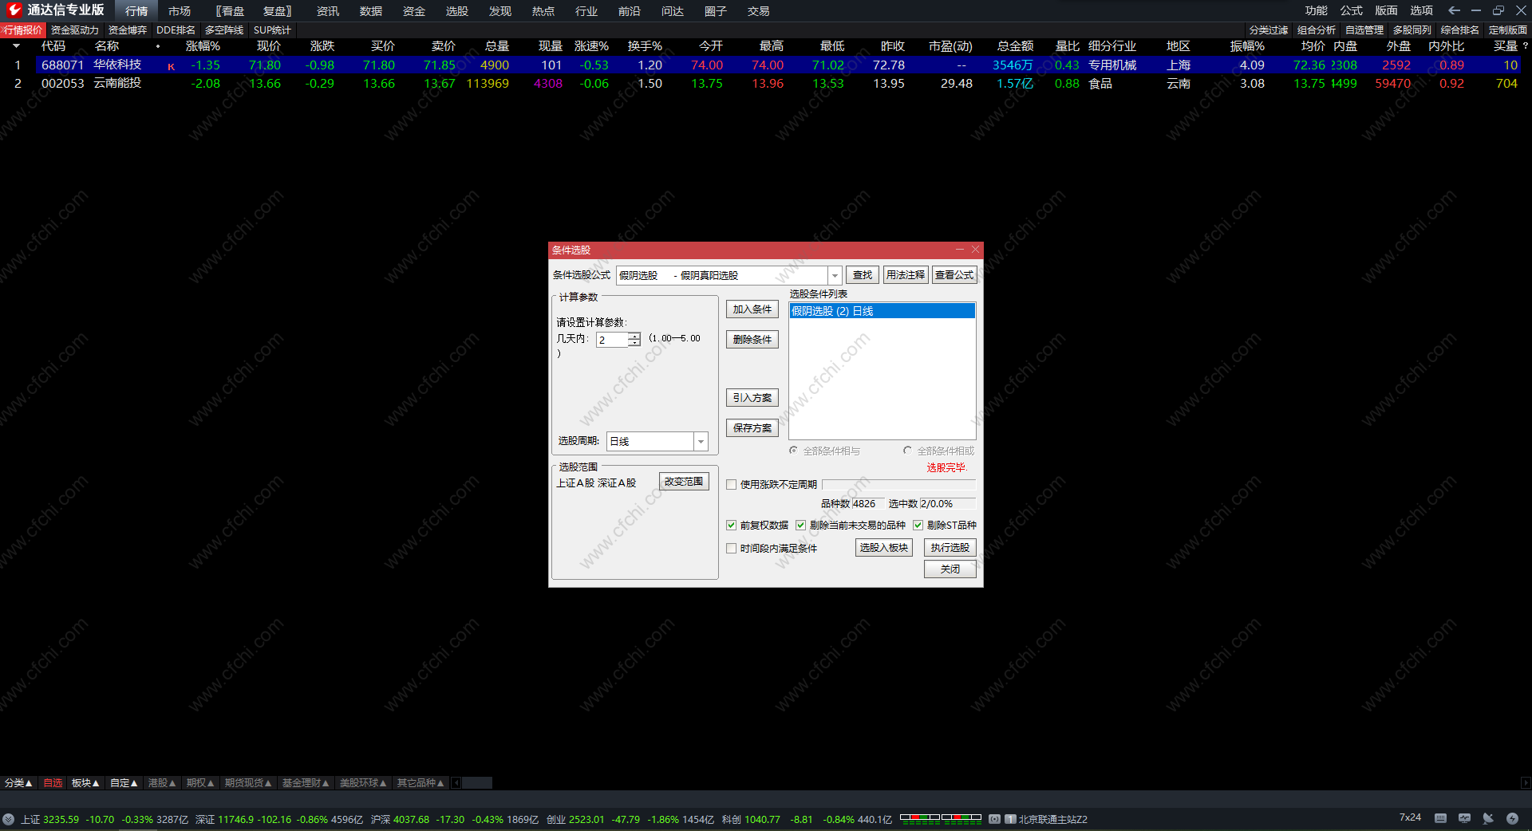Click the bottom tab horizontal scrollbar thumb
1532x831 pixels.
[x=477, y=783]
